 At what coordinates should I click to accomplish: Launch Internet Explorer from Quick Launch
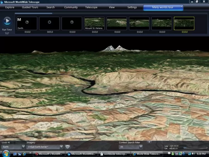coord(24,154)
